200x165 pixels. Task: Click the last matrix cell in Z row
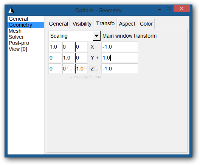[x=81, y=69]
